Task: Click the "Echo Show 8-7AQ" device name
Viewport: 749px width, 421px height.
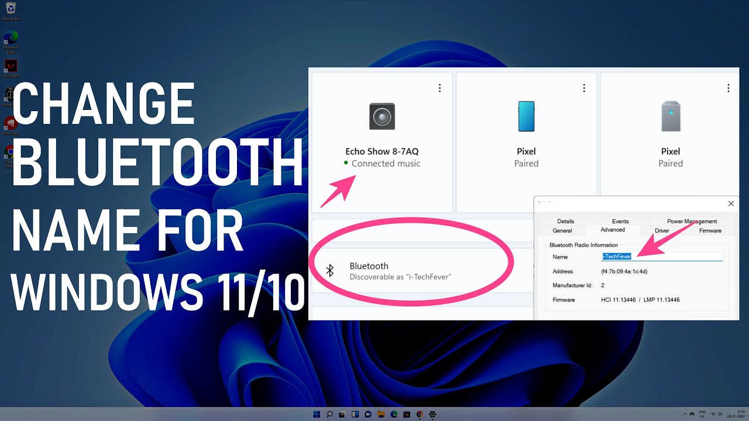Action: [382, 151]
